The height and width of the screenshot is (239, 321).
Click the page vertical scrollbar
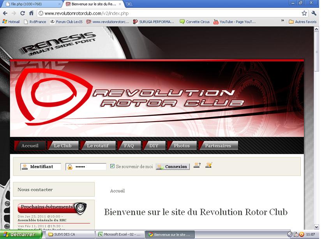point(318,117)
